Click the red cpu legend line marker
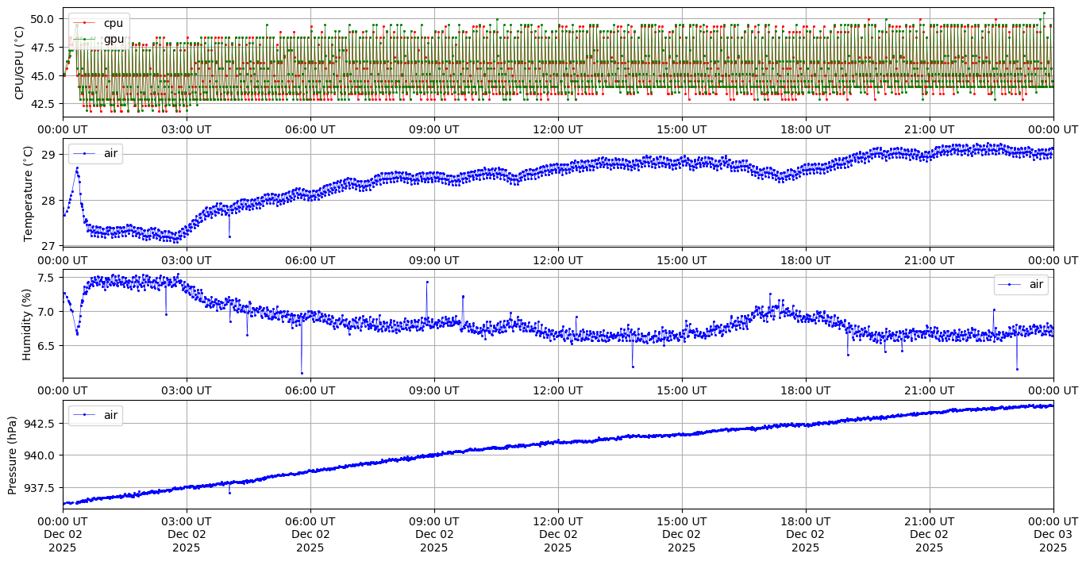This screenshot has height=561, width=1086. pos(84,23)
